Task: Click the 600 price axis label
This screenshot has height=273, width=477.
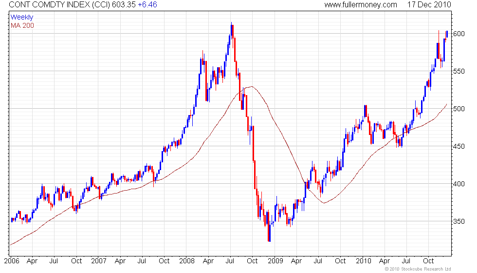Action: coord(459,34)
